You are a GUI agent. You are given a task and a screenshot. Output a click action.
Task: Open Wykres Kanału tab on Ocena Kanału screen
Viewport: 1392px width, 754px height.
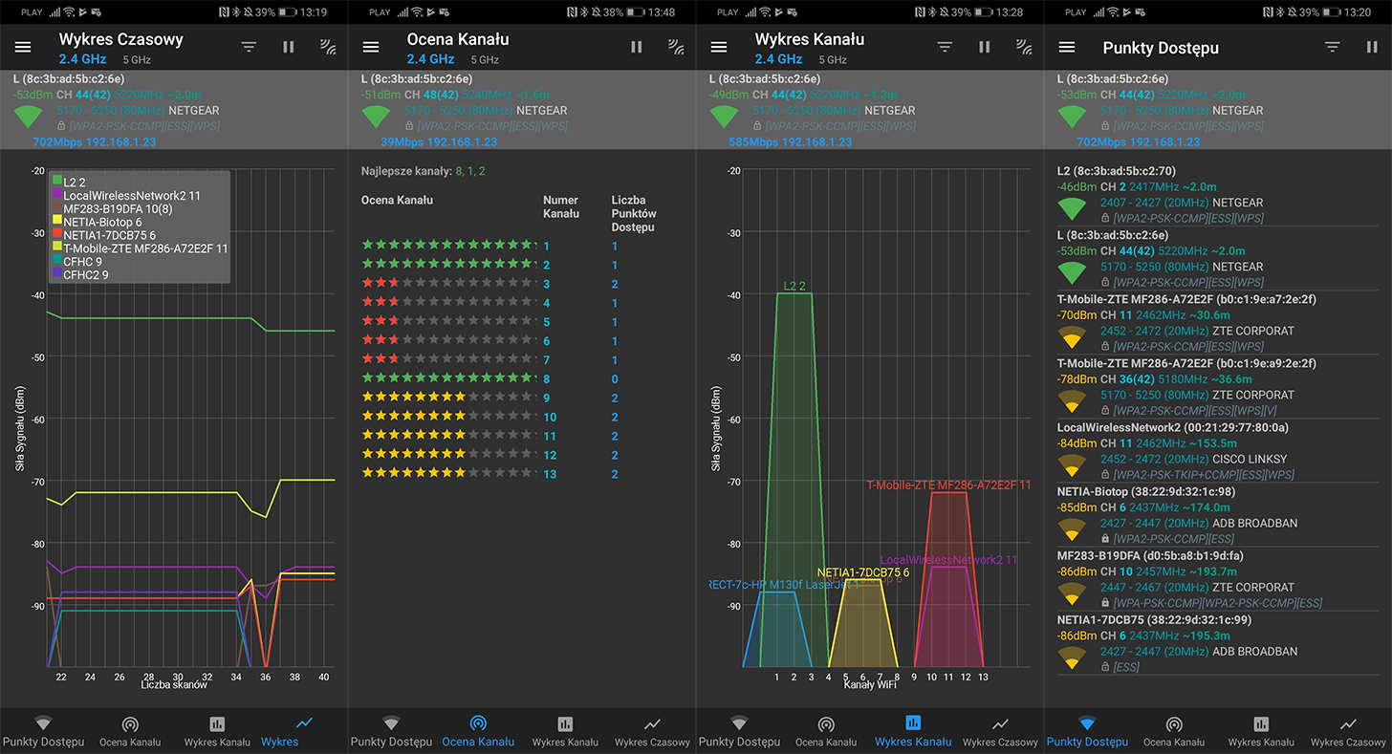pos(565,731)
